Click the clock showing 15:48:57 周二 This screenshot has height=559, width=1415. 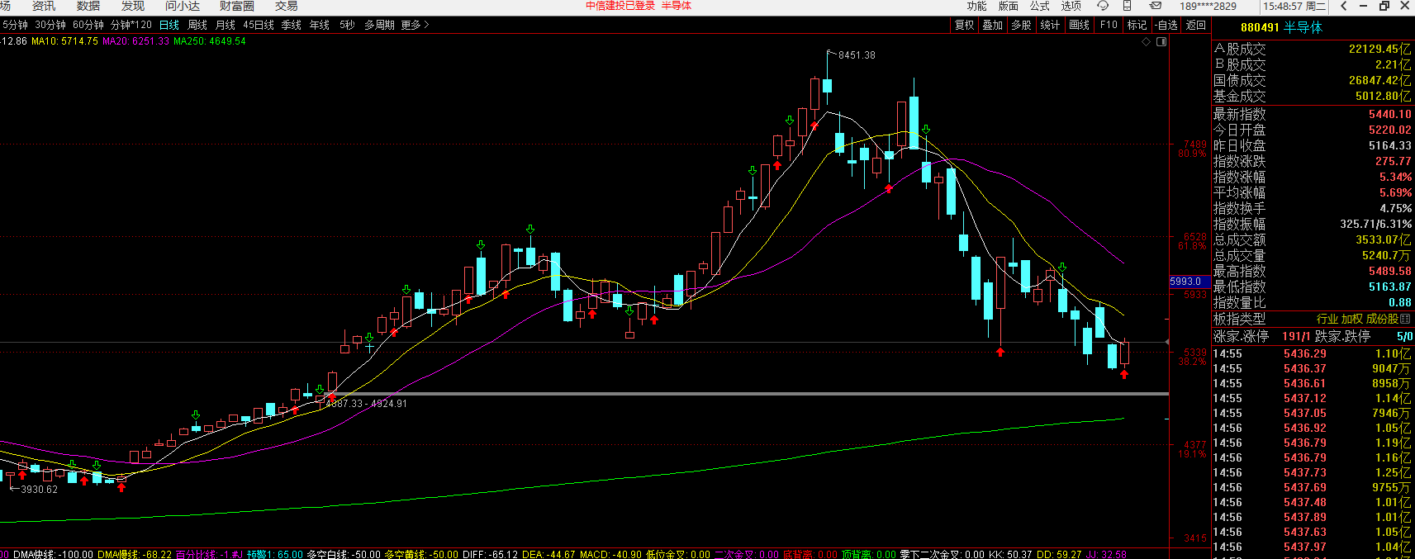click(x=1294, y=6)
